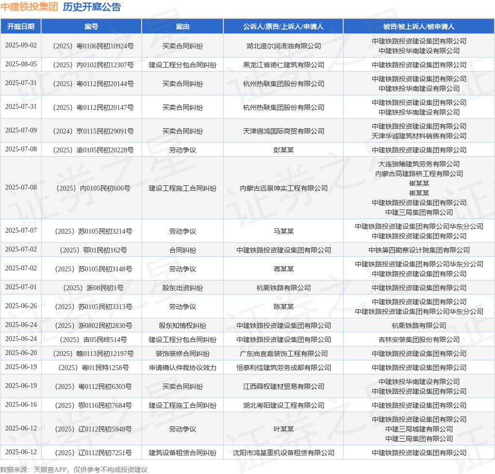Select case number (2025)鄂0116民初7684号
The height and width of the screenshot is (474, 495).
pyautogui.click(x=93, y=405)
